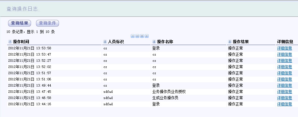The image size is (298, 117).
Task: Select timestamp 2012年11月21日 13:47:45
Action: click(x=30, y=92)
